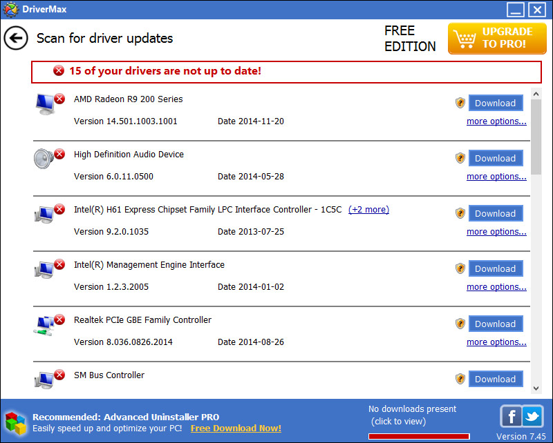
Task: Open DriverMax's Facebook page via the Facebook icon
Action: point(511,416)
